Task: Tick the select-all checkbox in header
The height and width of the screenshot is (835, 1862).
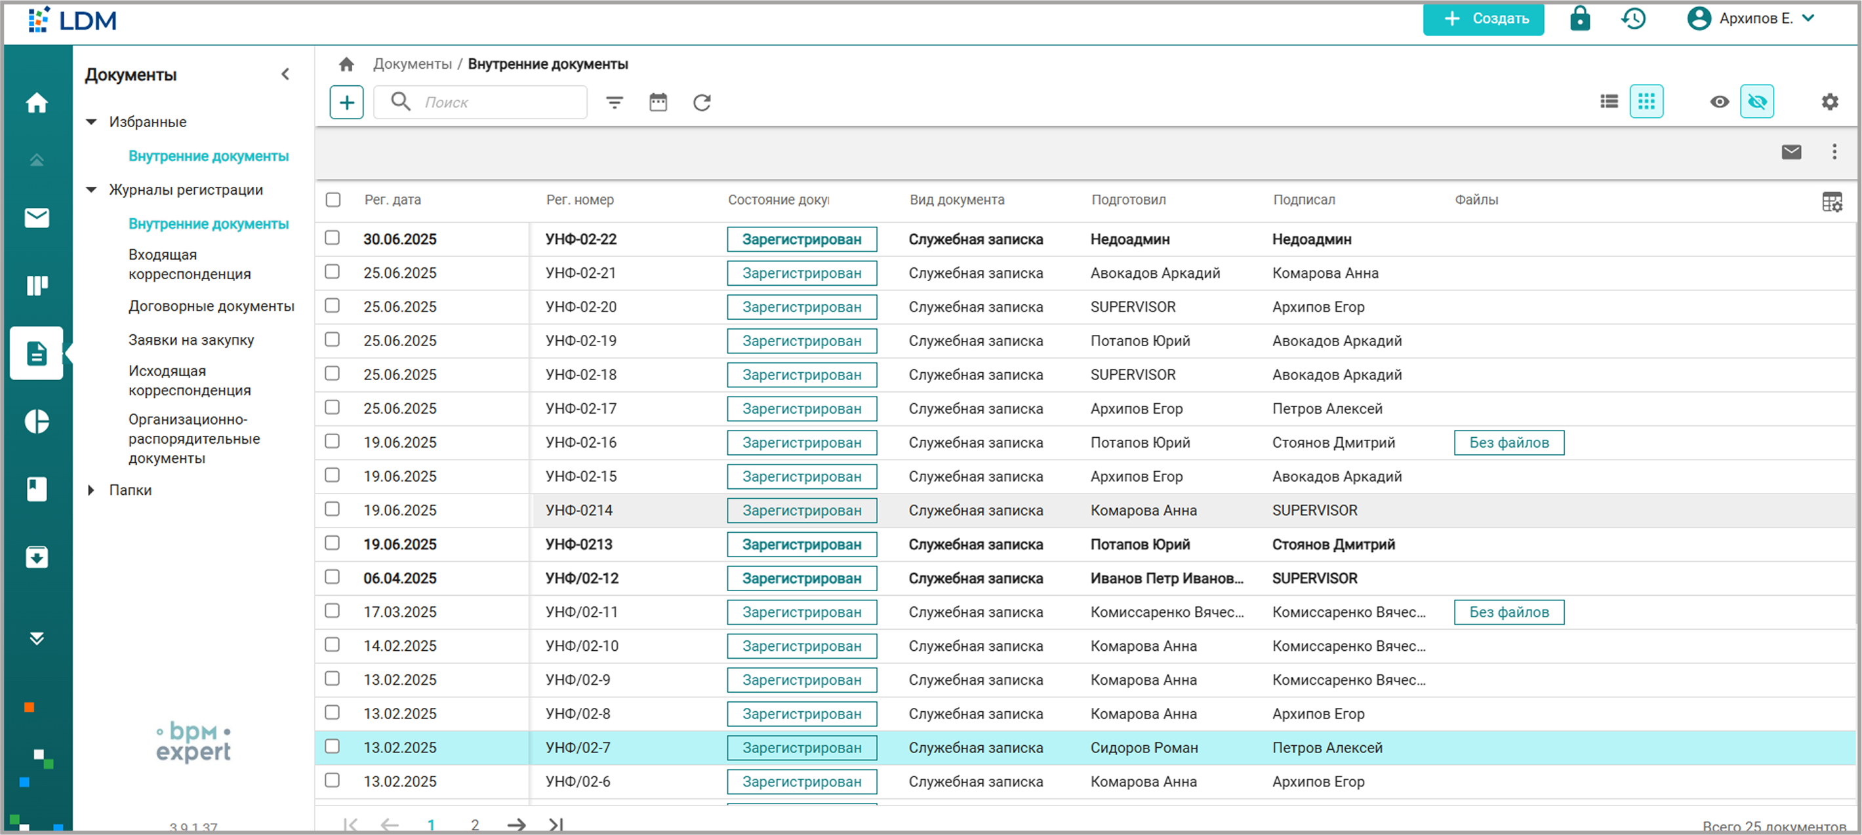Action: click(333, 199)
